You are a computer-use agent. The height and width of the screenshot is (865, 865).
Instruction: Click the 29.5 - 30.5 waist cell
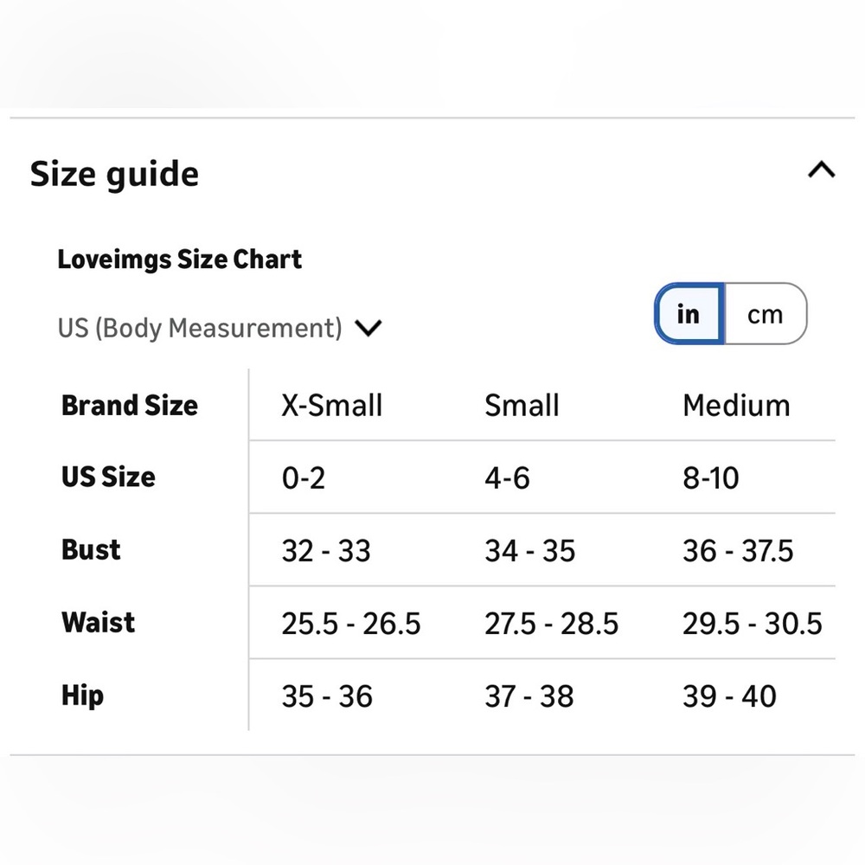(753, 624)
